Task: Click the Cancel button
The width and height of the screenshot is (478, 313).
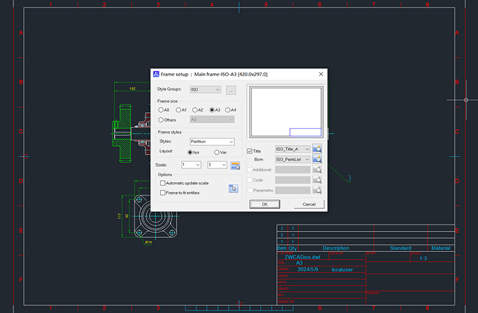Action: coord(309,204)
